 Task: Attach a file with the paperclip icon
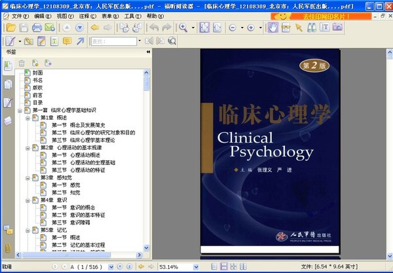29,41
